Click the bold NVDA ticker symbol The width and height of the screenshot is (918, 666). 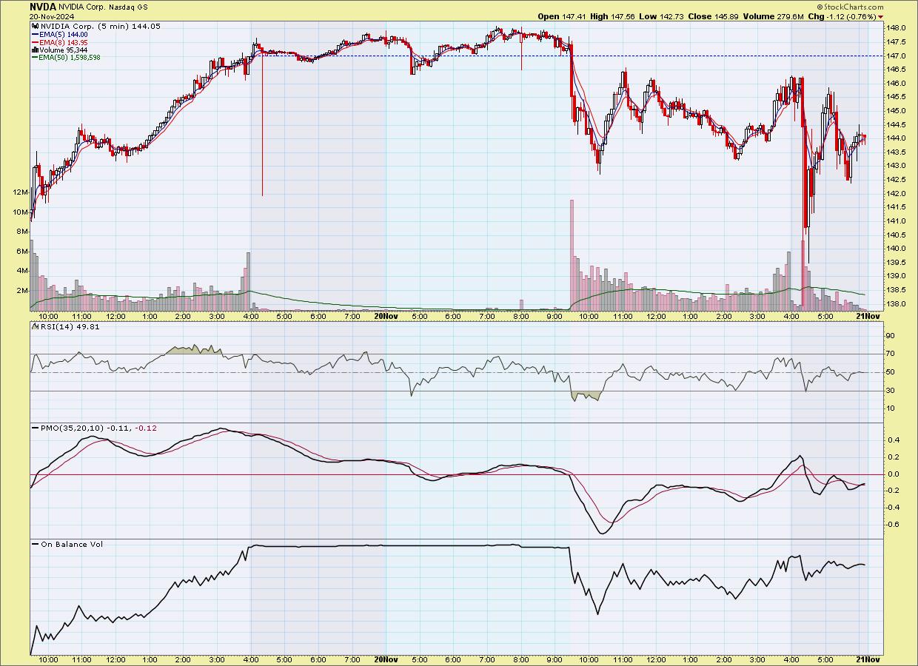pos(43,6)
